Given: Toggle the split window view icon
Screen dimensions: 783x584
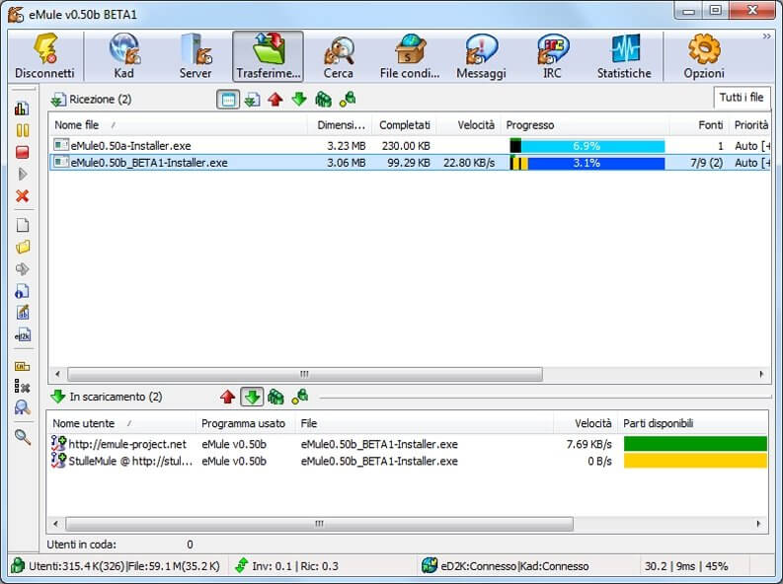Looking at the screenshot, I should (228, 100).
